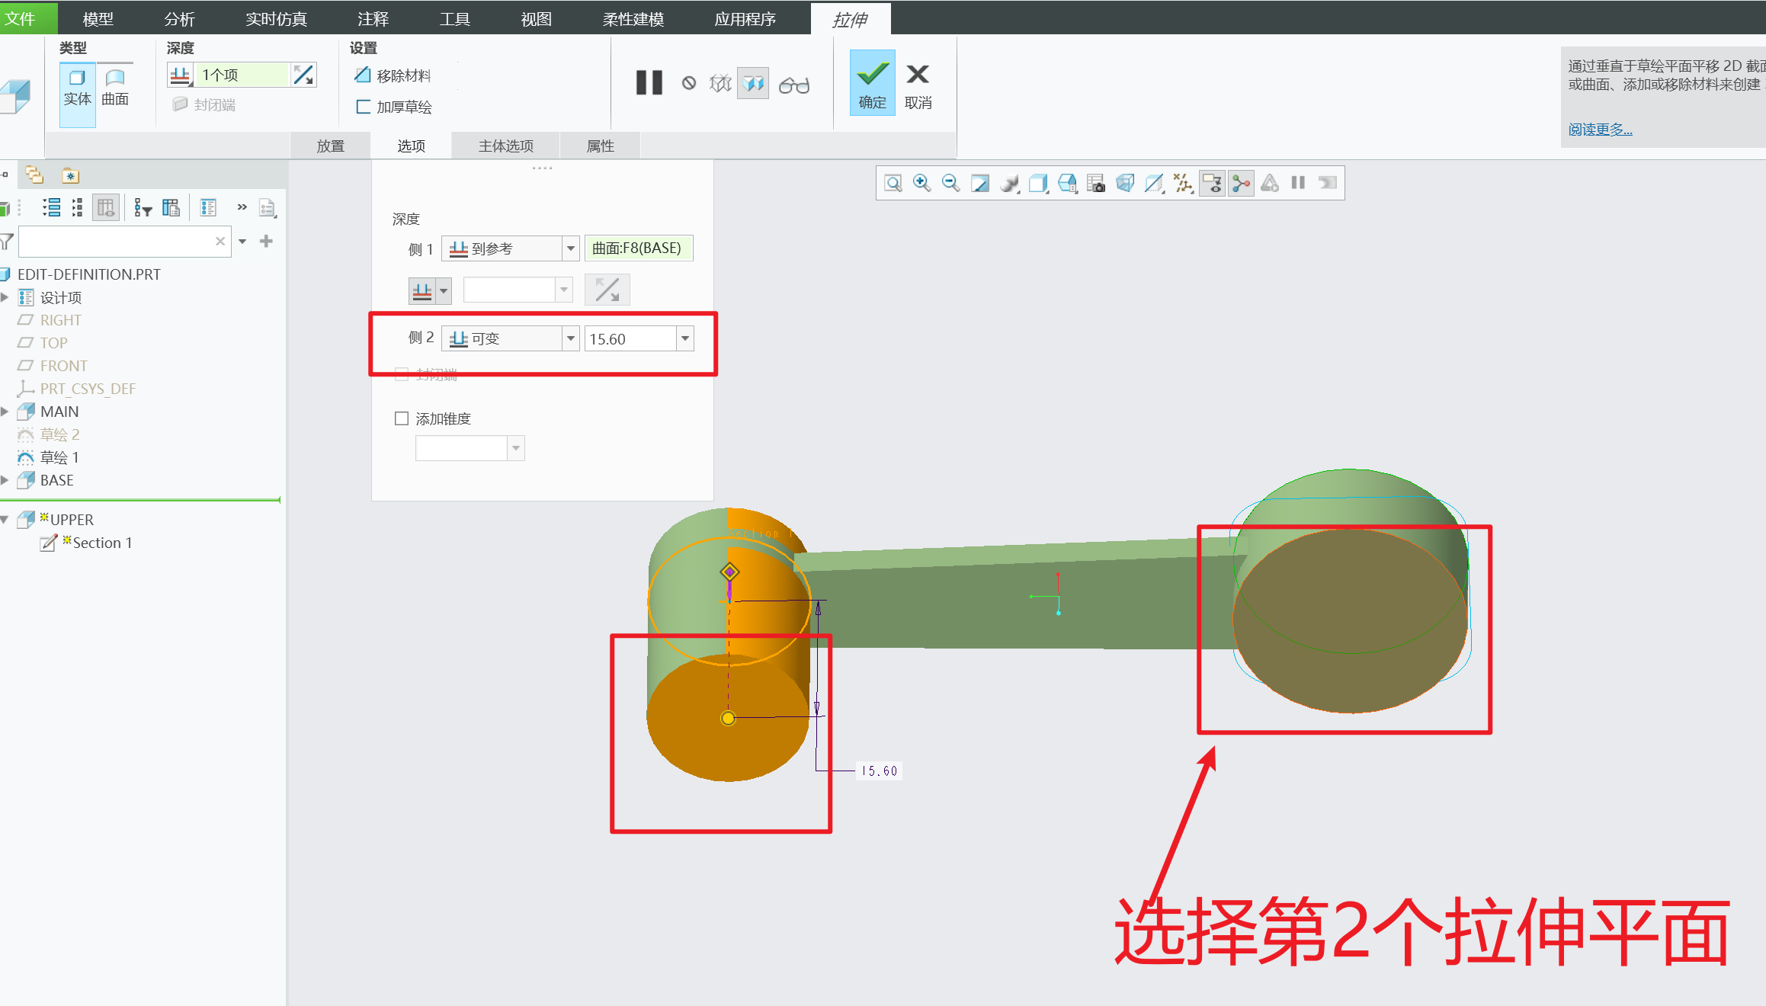Open Side 1 depth type dropdown
This screenshot has height=1006, width=1766.
(x=570, y=248)
